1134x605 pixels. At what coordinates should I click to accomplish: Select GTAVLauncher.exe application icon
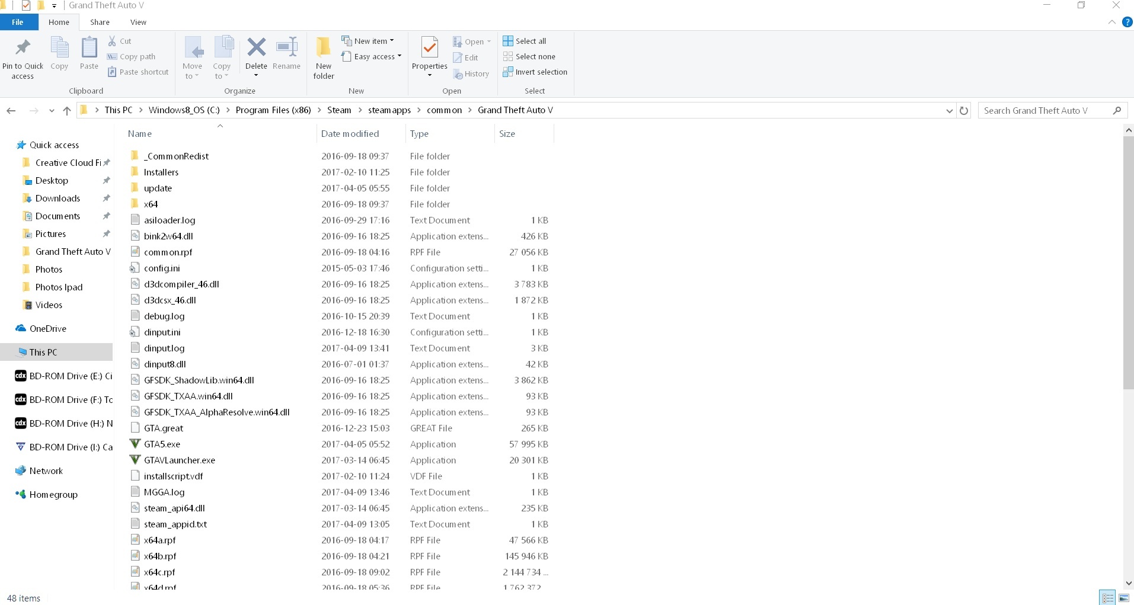[x=135, y=460]
